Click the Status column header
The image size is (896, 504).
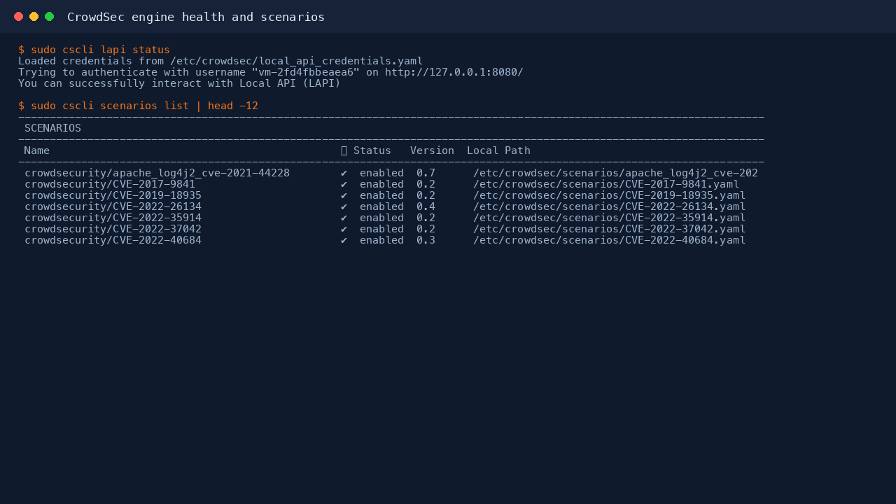point(372,150)
